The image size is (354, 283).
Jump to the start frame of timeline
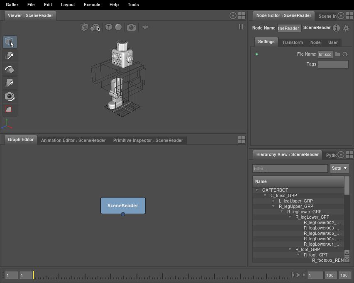tap(293, 275)
